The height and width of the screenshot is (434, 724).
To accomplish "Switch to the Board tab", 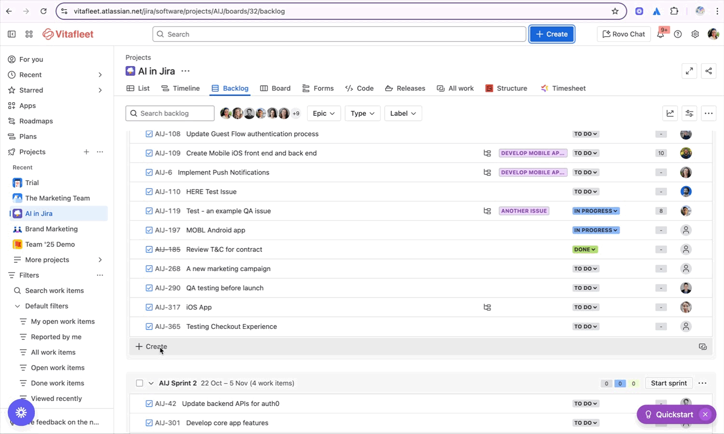I will pos(275,88).
